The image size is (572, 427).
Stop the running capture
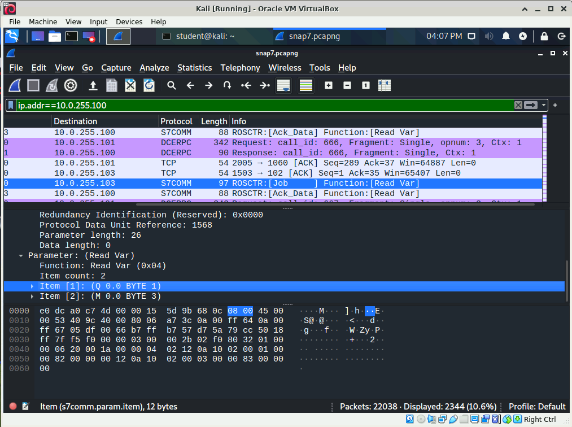coord(33,85)
